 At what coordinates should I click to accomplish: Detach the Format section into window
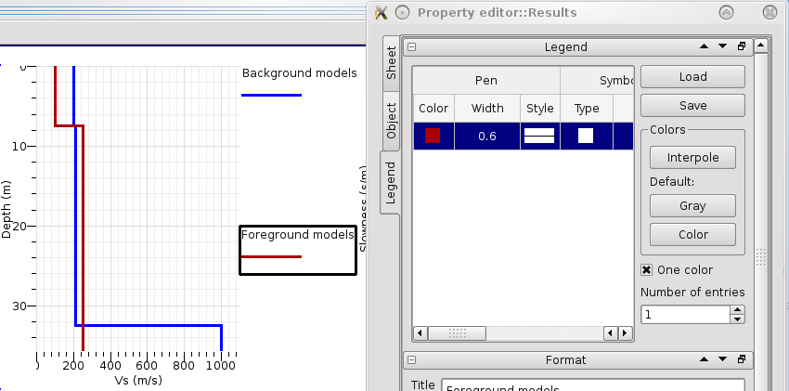pos(741,359)
